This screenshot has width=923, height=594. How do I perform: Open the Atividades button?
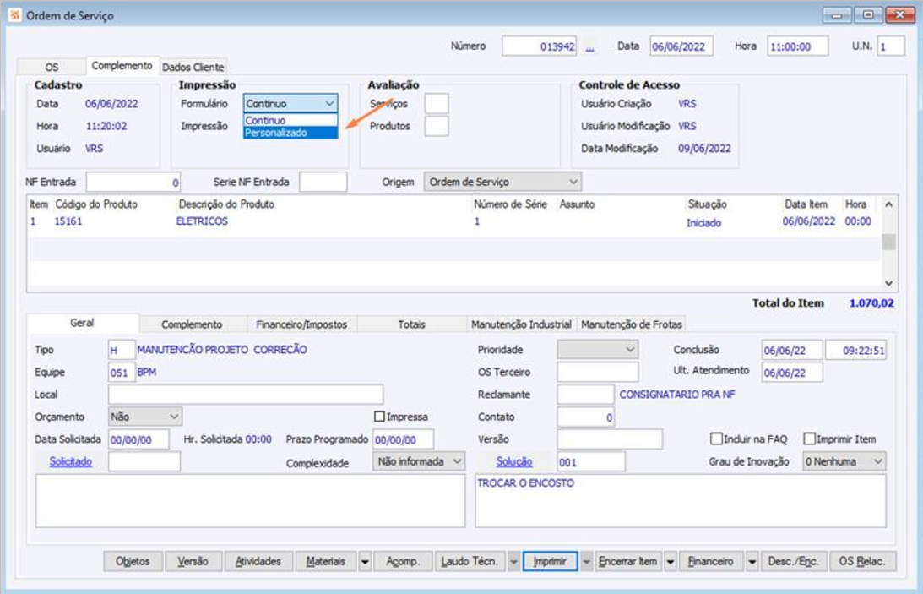(258, 562)
